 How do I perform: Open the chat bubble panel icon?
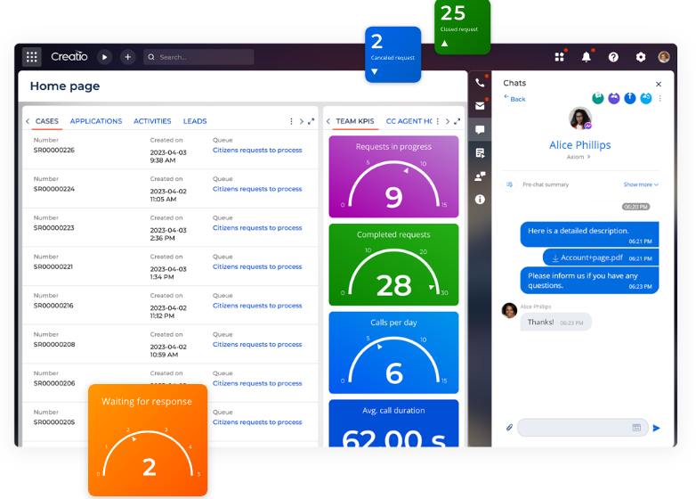480,129
